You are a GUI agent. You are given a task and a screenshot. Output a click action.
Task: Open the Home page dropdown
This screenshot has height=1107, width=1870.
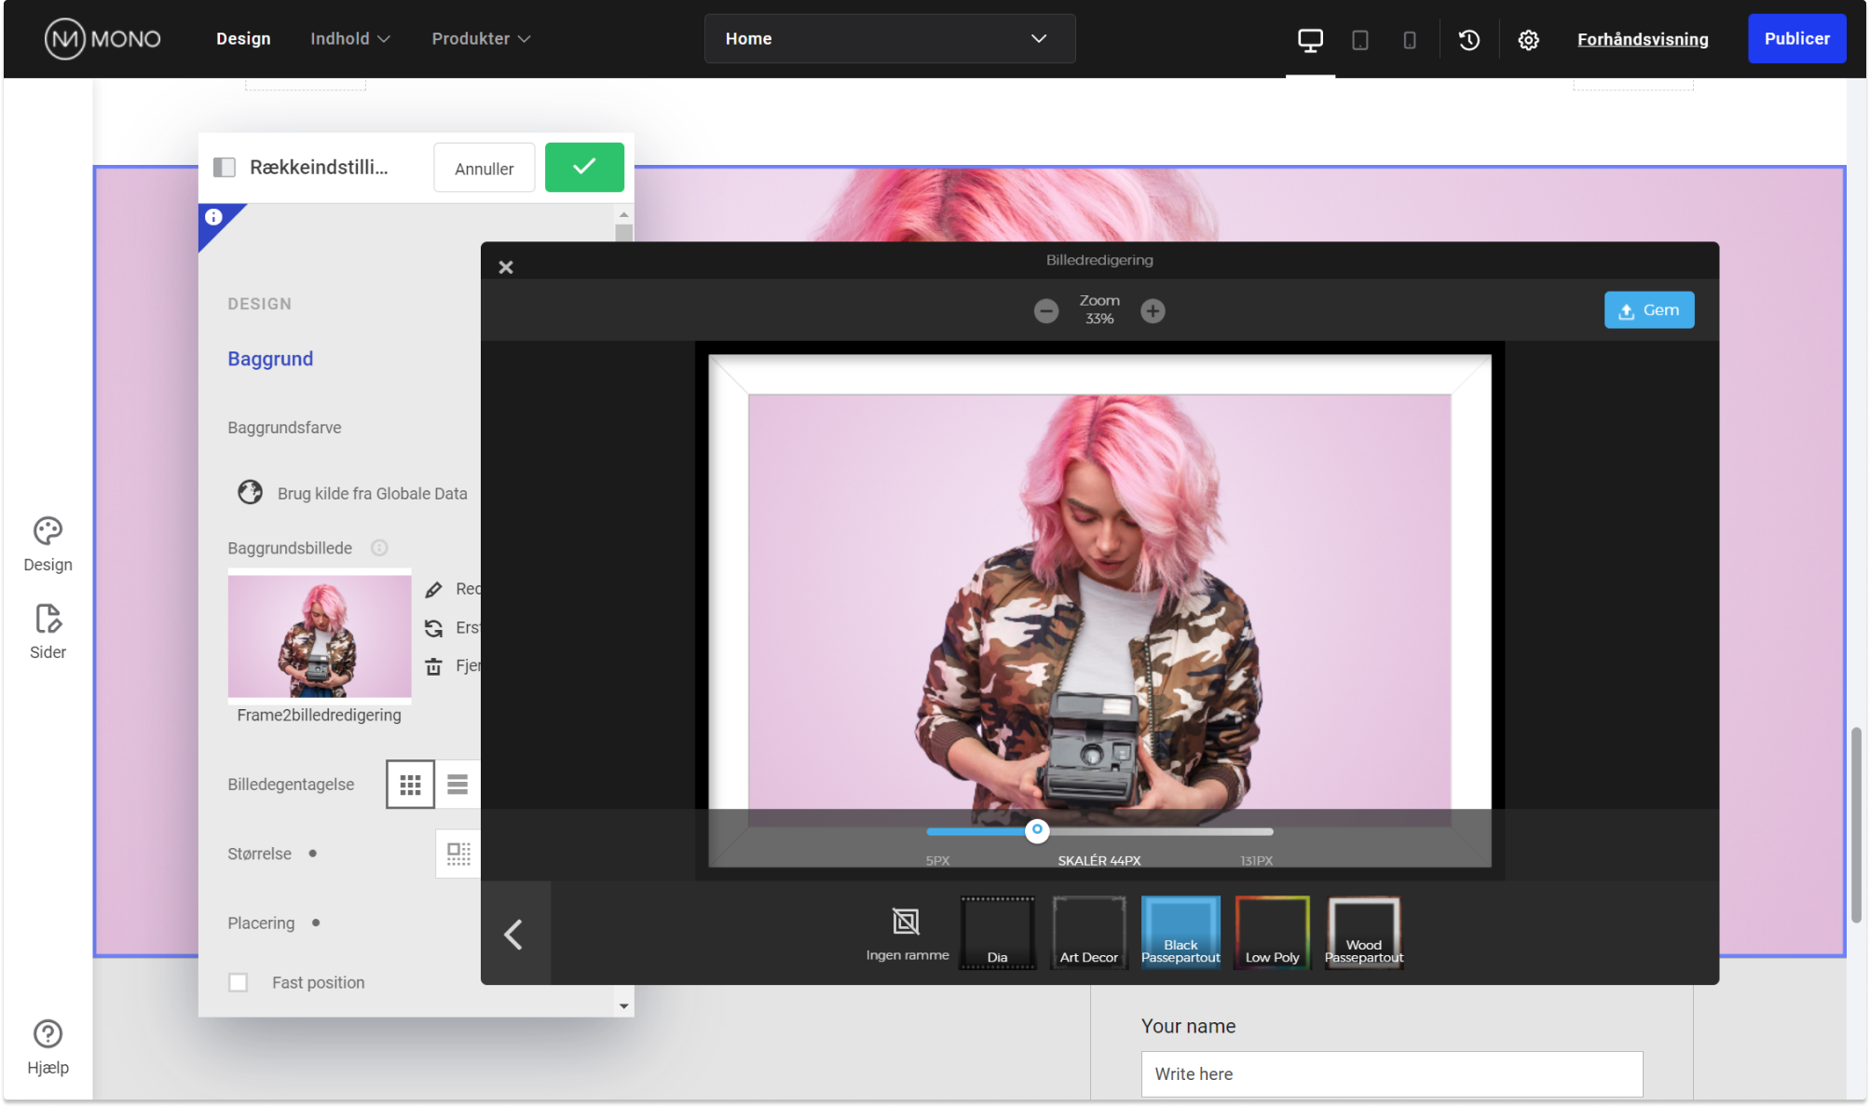(x=889, y=39)
